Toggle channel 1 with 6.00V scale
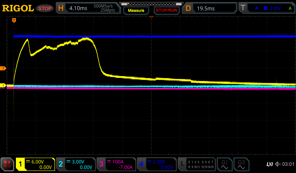The height and width of the screenshot is (173, 296). (35, 165)
